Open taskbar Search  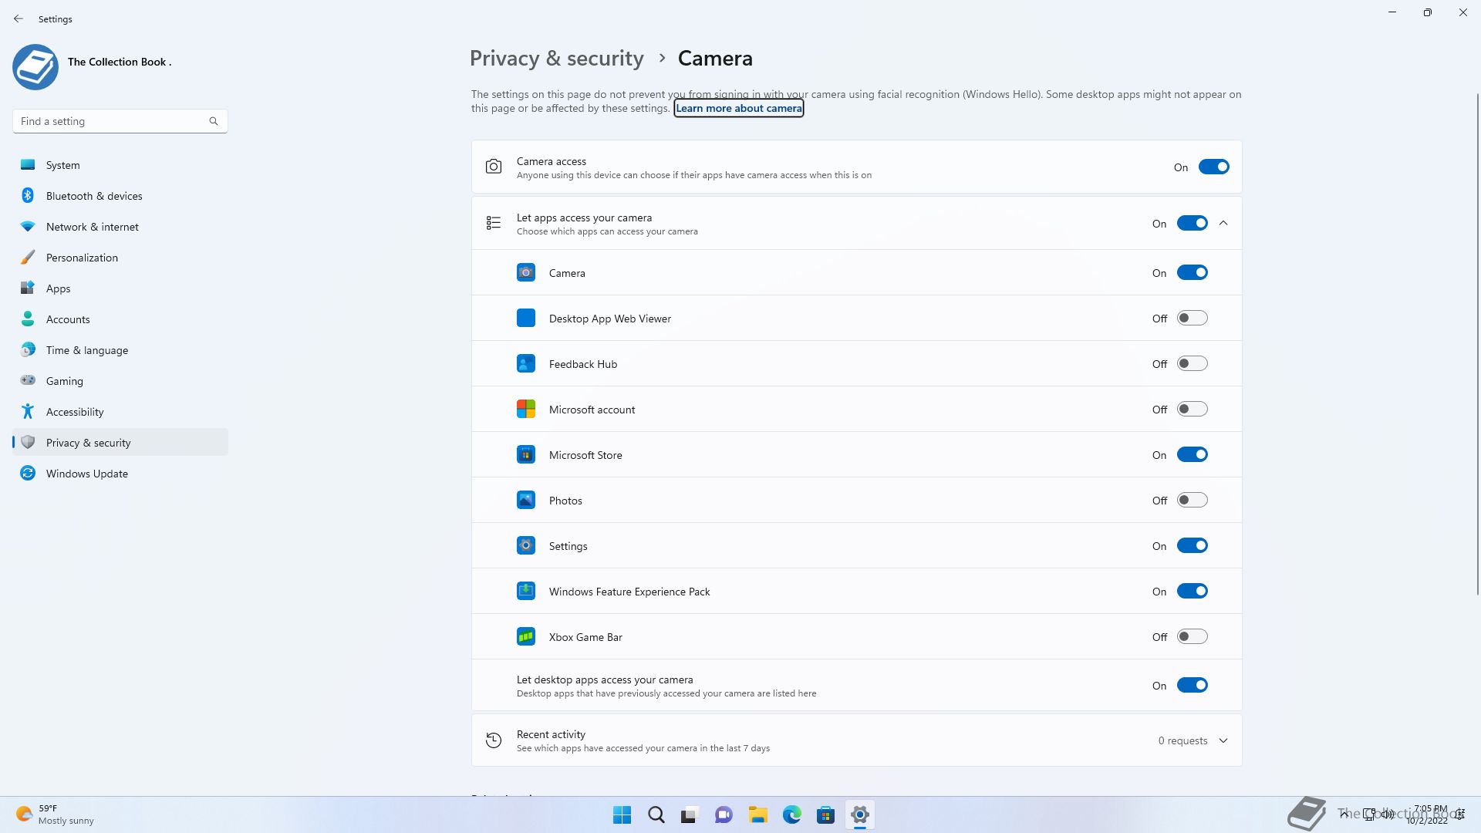click(656, 814)
